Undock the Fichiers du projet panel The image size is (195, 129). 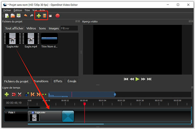click(76, 21)
